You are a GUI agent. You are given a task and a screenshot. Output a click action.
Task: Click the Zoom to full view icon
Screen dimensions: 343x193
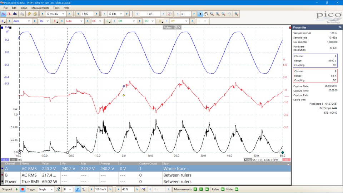pos(236,14)
